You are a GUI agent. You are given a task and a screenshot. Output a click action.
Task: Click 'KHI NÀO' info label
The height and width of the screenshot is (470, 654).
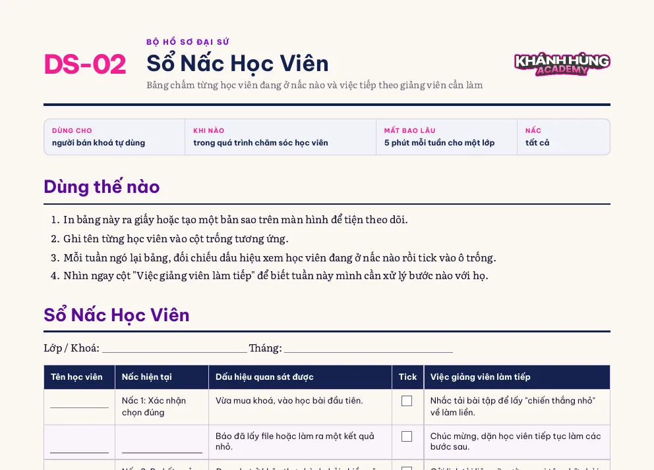(x=208, y=131)
